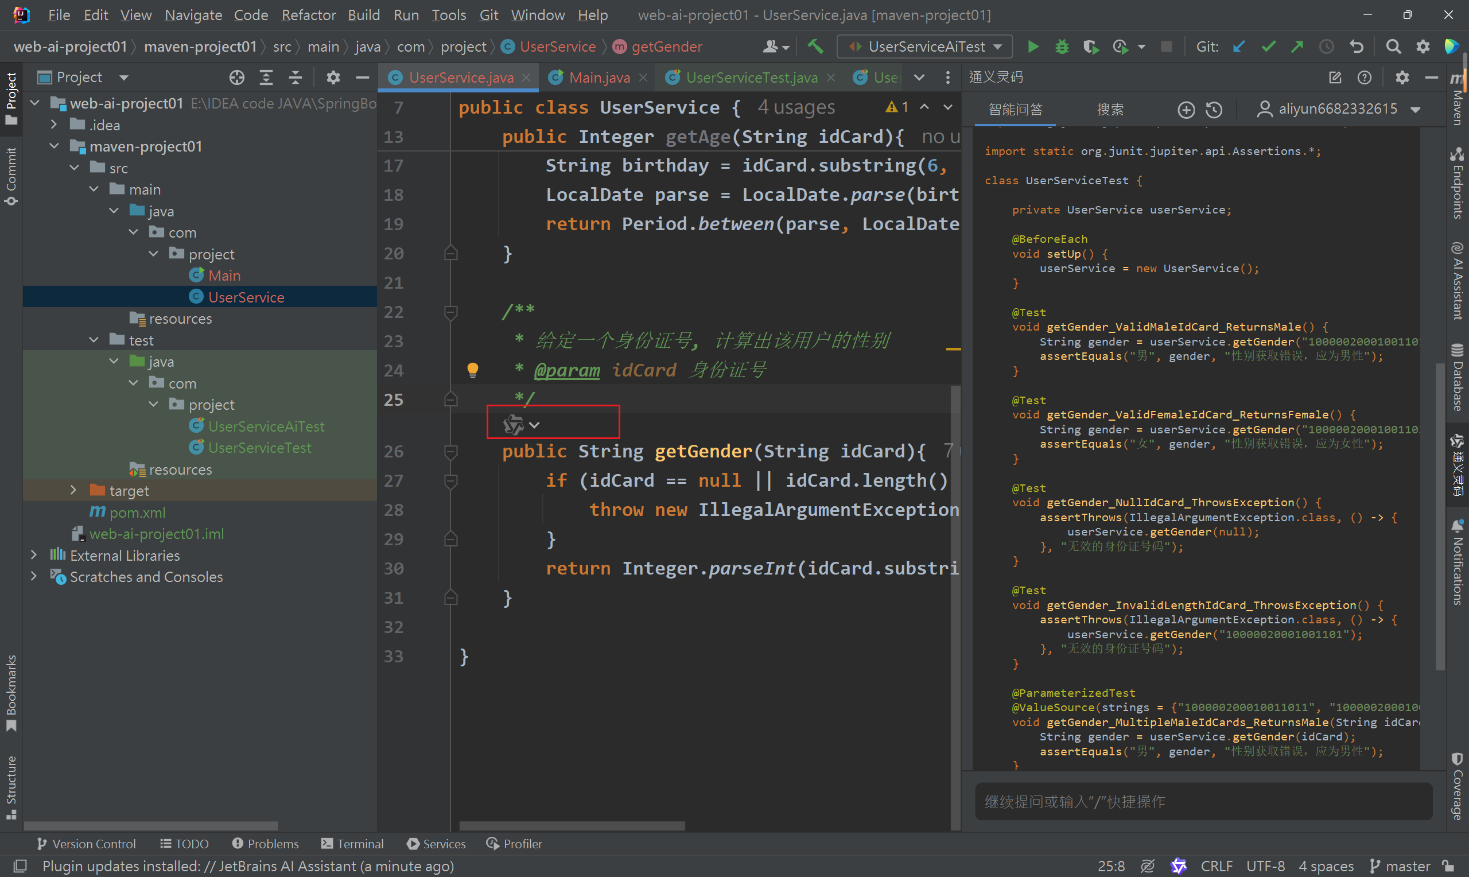The image size is (1469, 877).
Task: Fold the getGender method at line 26
Action: 450,452
